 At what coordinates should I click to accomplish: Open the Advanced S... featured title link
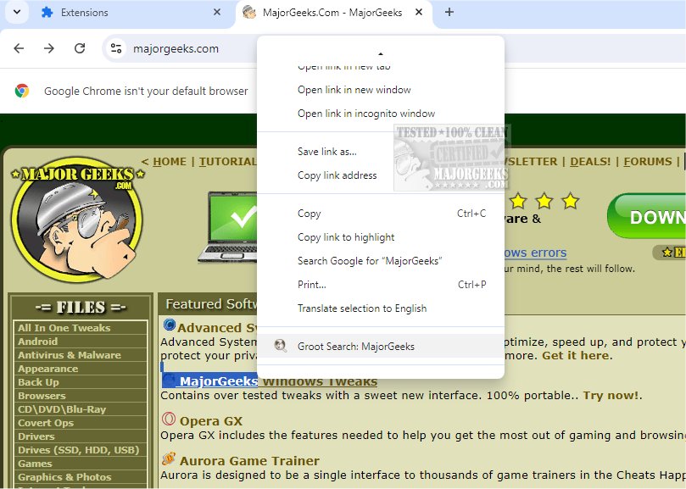pos(217,328)
